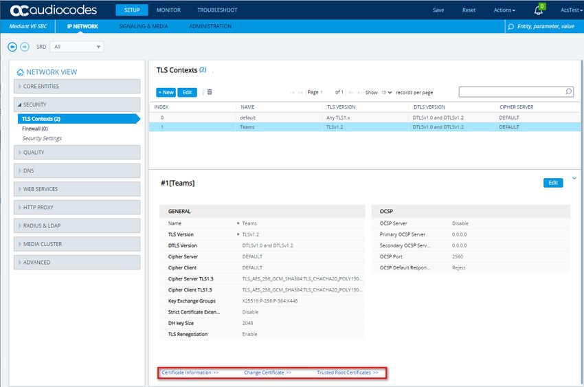584x387 pixels.
Task: Open the Change Certificate link
Action: point(268,373)
